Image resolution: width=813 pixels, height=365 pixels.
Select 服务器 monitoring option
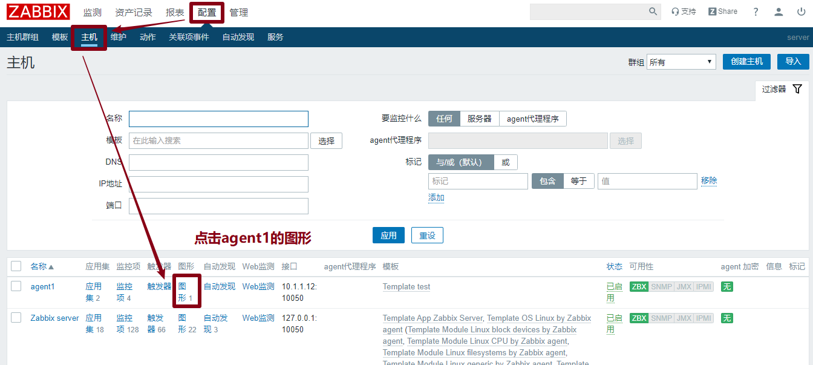480,119
